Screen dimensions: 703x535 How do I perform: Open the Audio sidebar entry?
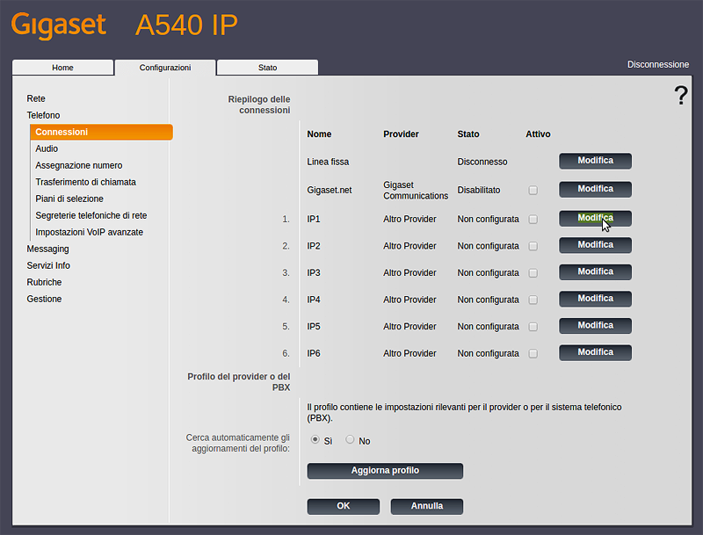(x=47, y=148)
